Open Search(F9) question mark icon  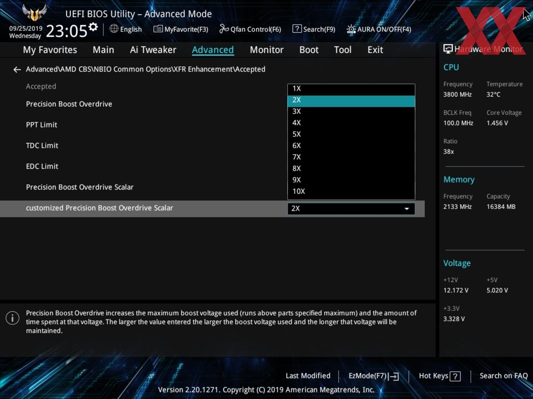tap(297, 29)
